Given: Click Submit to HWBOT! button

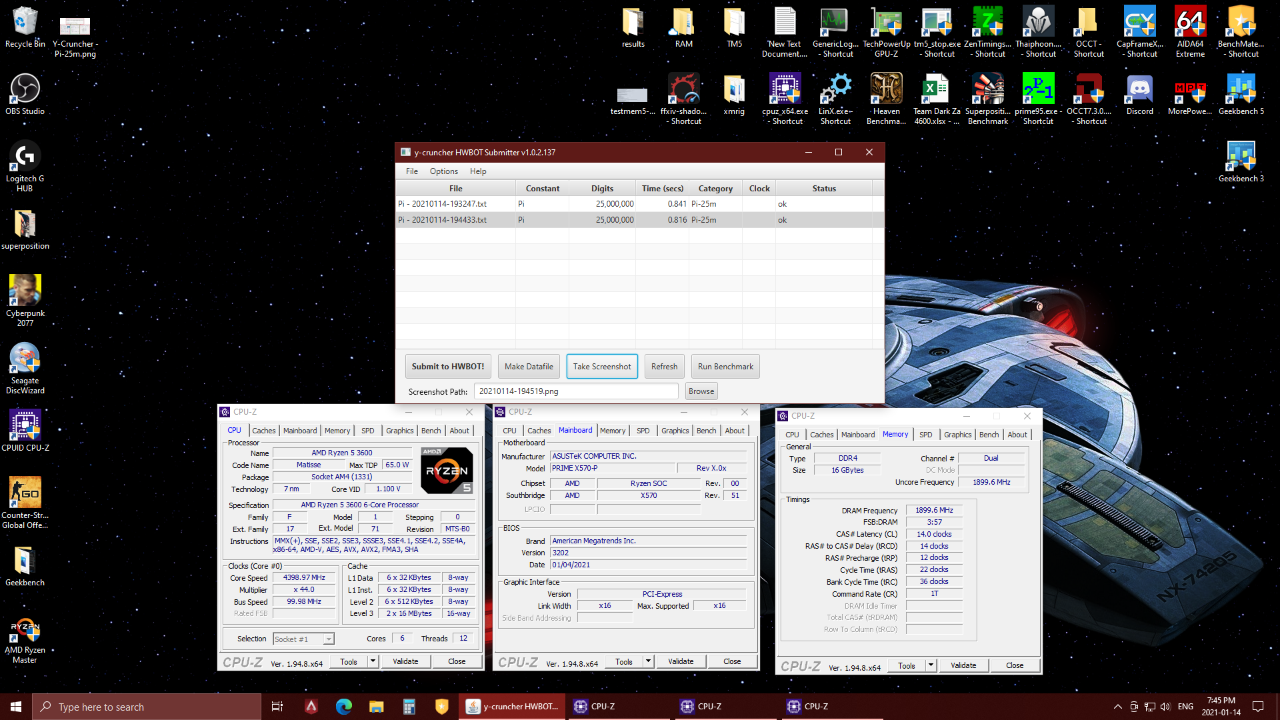Looking at the screenshot, I should tap(448, 367).
